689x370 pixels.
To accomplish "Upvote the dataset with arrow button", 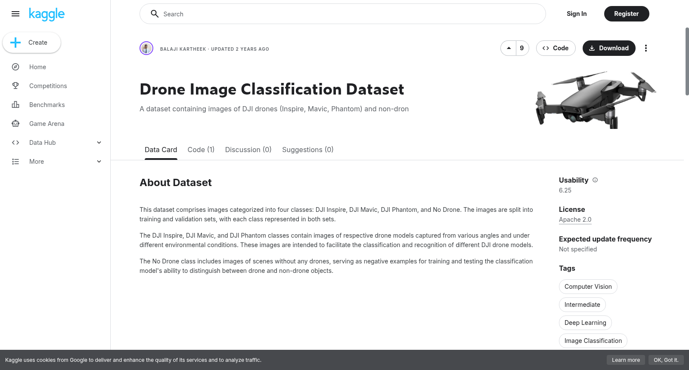I will [x=509, y=48].
